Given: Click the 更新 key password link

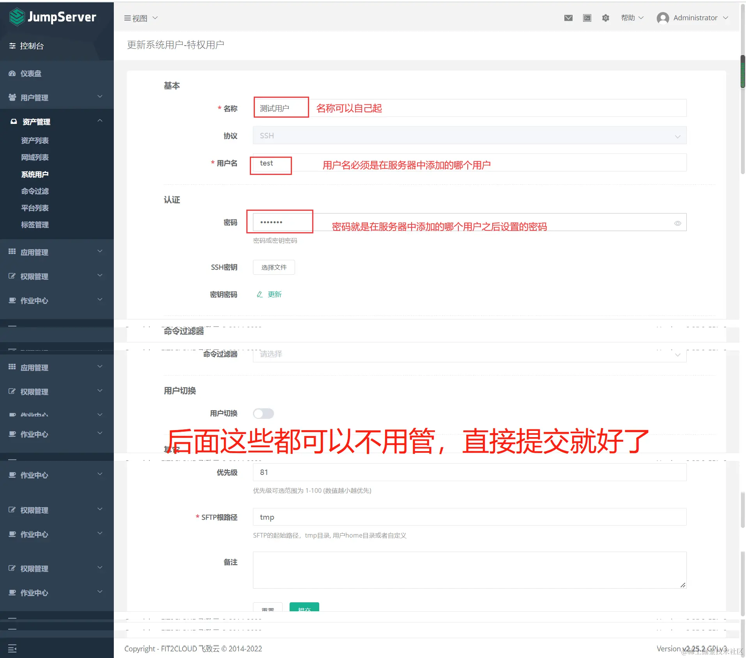Looking at the screenshot, I should (x=274, y=295).
